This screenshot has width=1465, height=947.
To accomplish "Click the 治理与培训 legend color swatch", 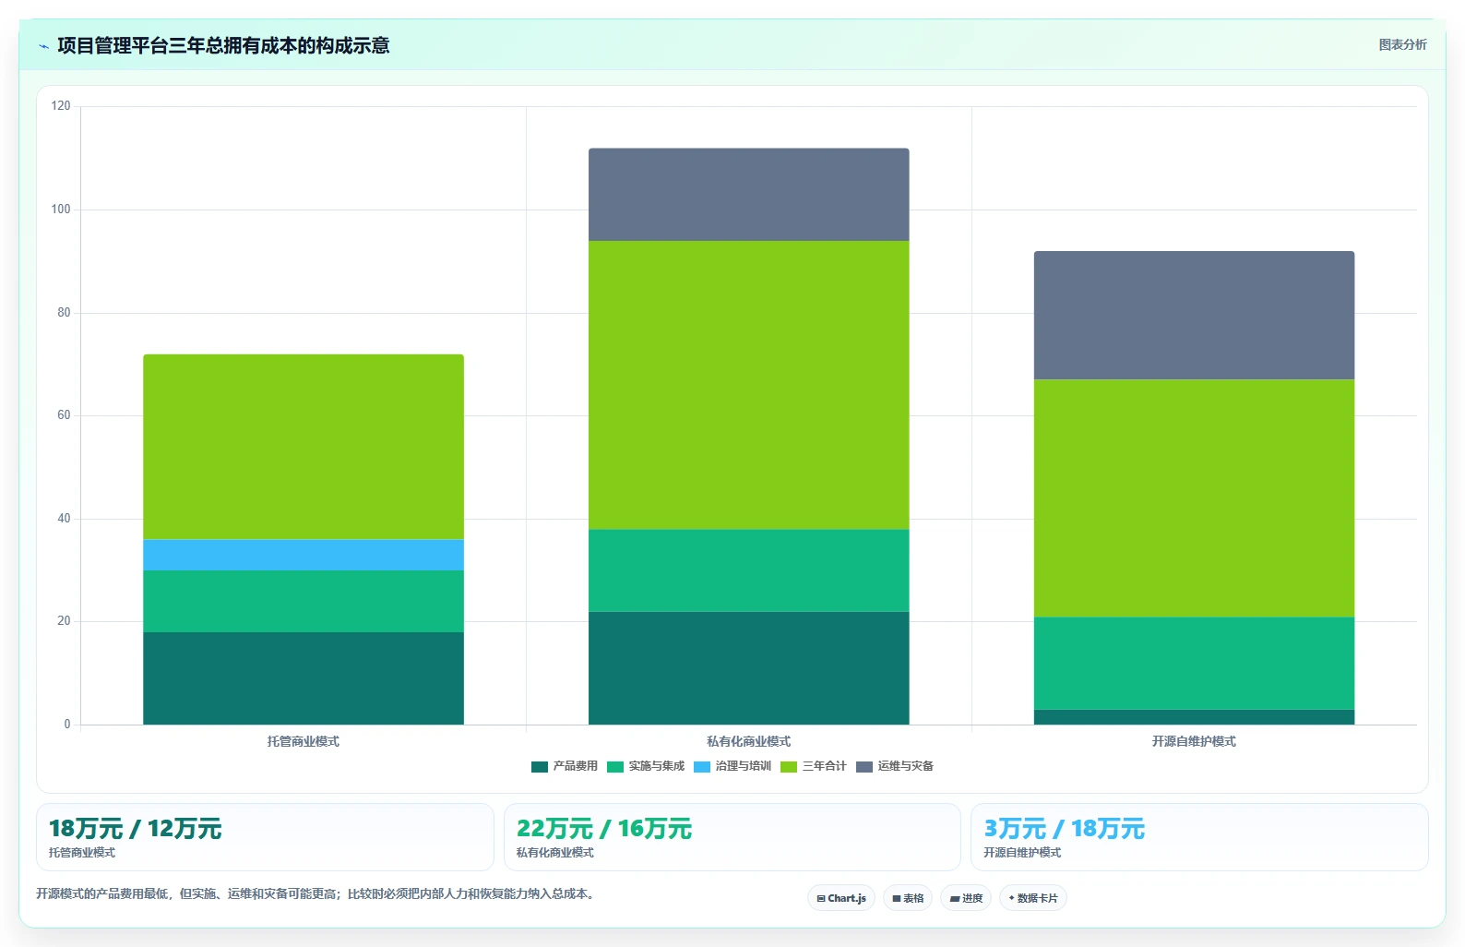I will click(x=702, y=767).
